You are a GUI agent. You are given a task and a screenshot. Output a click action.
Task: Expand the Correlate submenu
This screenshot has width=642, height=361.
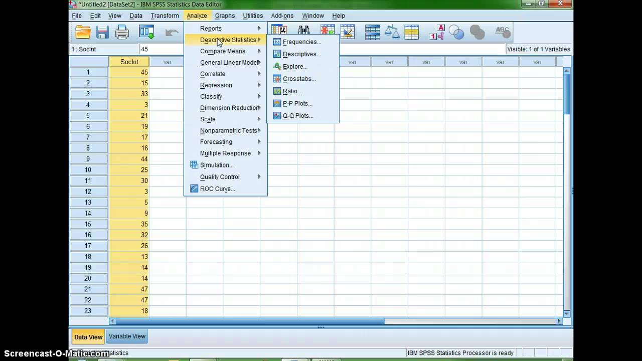(226, 74)
